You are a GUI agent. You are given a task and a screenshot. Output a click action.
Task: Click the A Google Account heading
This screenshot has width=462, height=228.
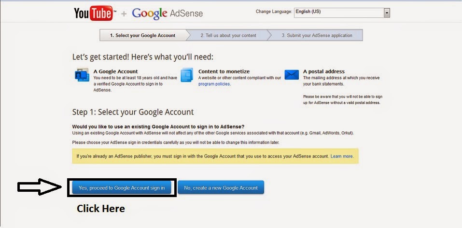click(x=115, y=71)
